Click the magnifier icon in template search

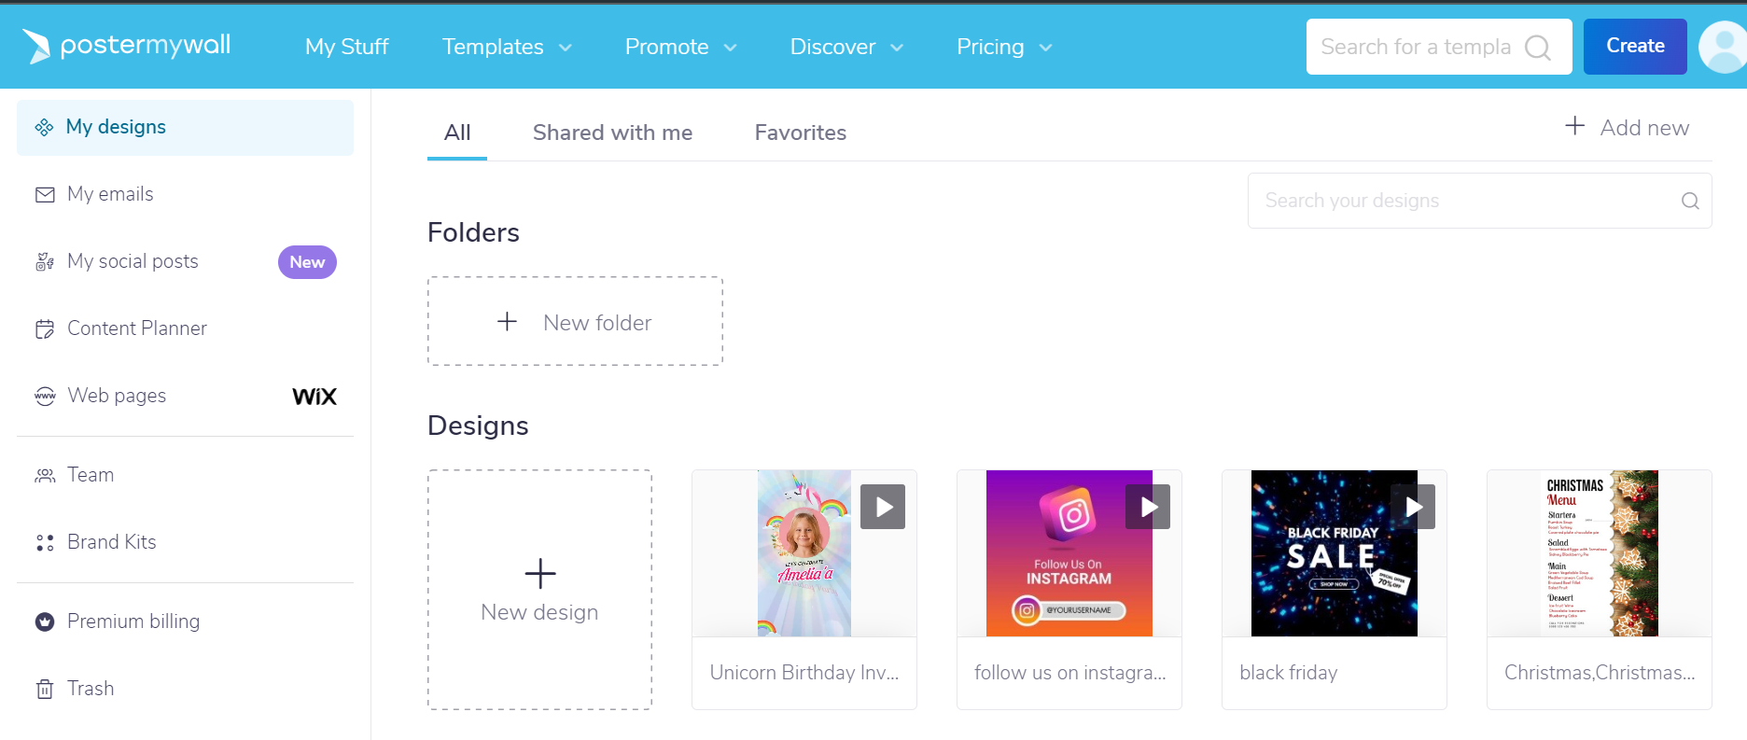1537,47
